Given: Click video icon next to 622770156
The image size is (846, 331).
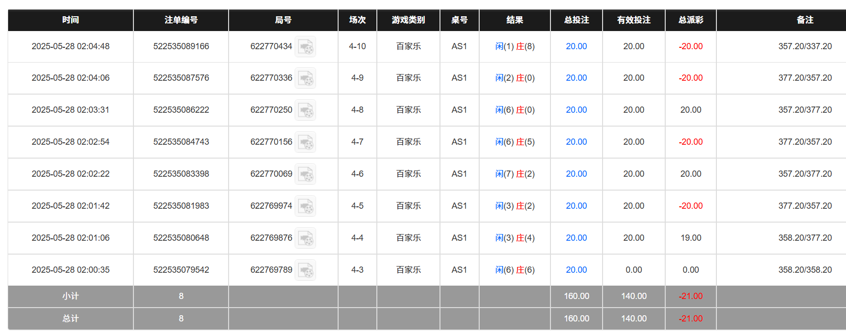Looking at the screenshot, I should coord(305,142).
